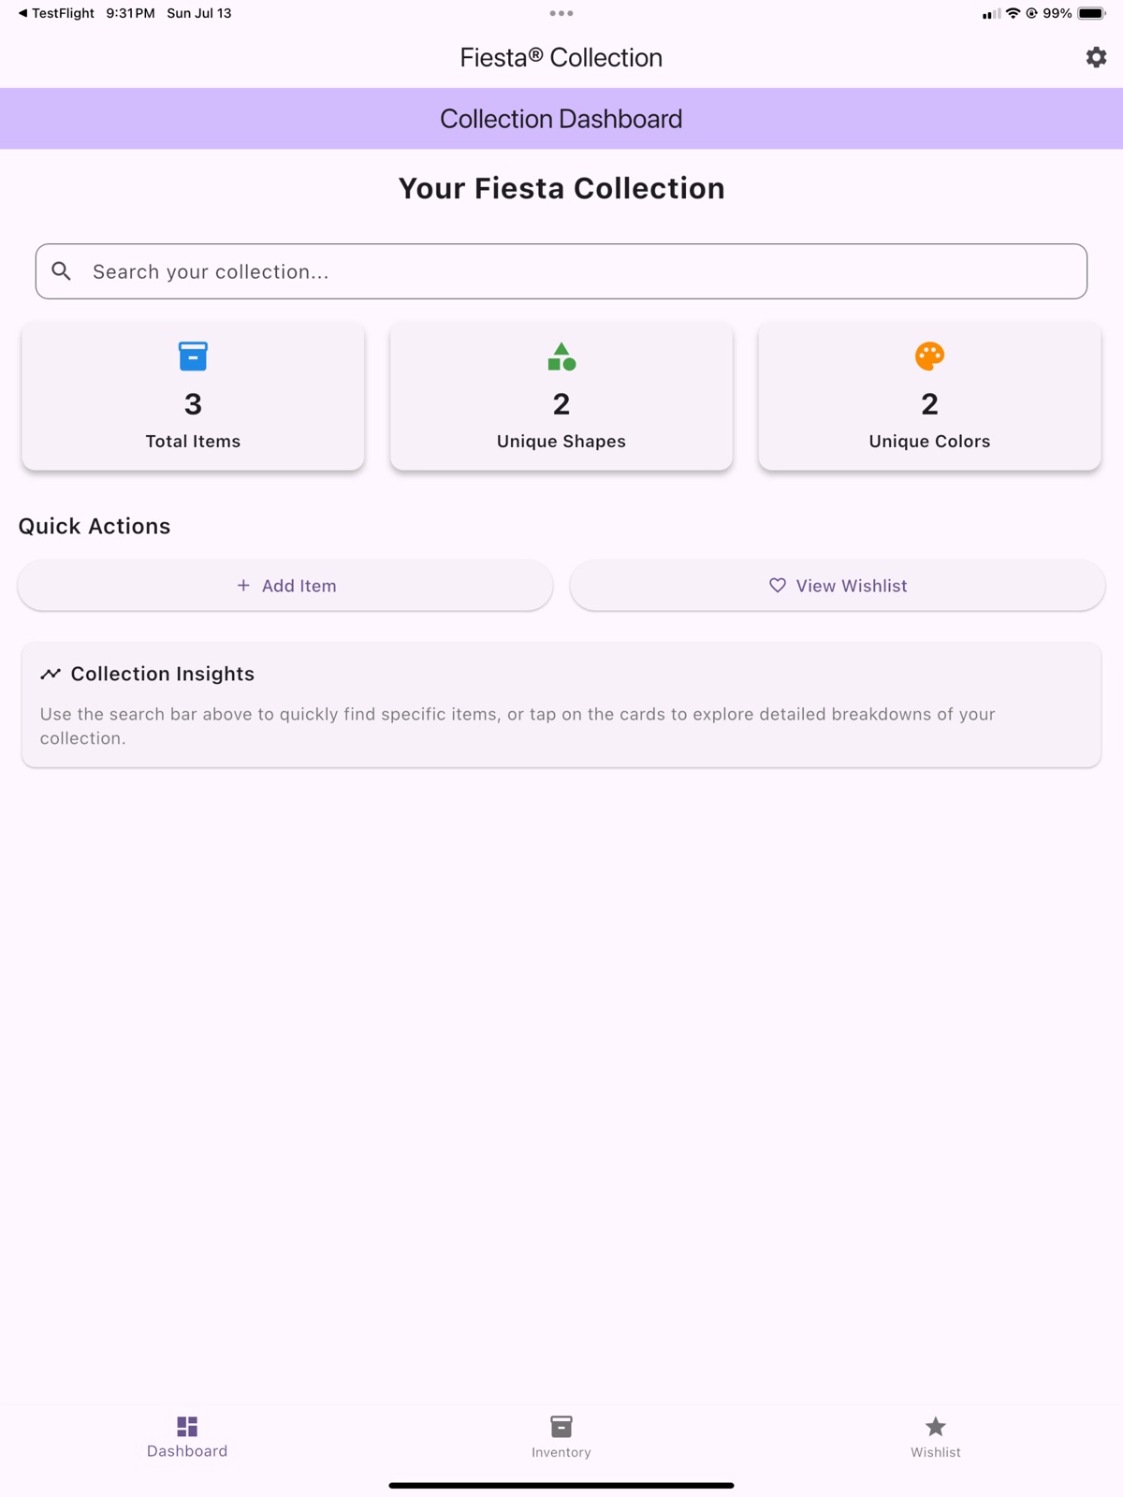The height and width of the screenshot is (1497, 1123).
Task: Tap the blue archive box icon
Action: click(x=193, y=356)
